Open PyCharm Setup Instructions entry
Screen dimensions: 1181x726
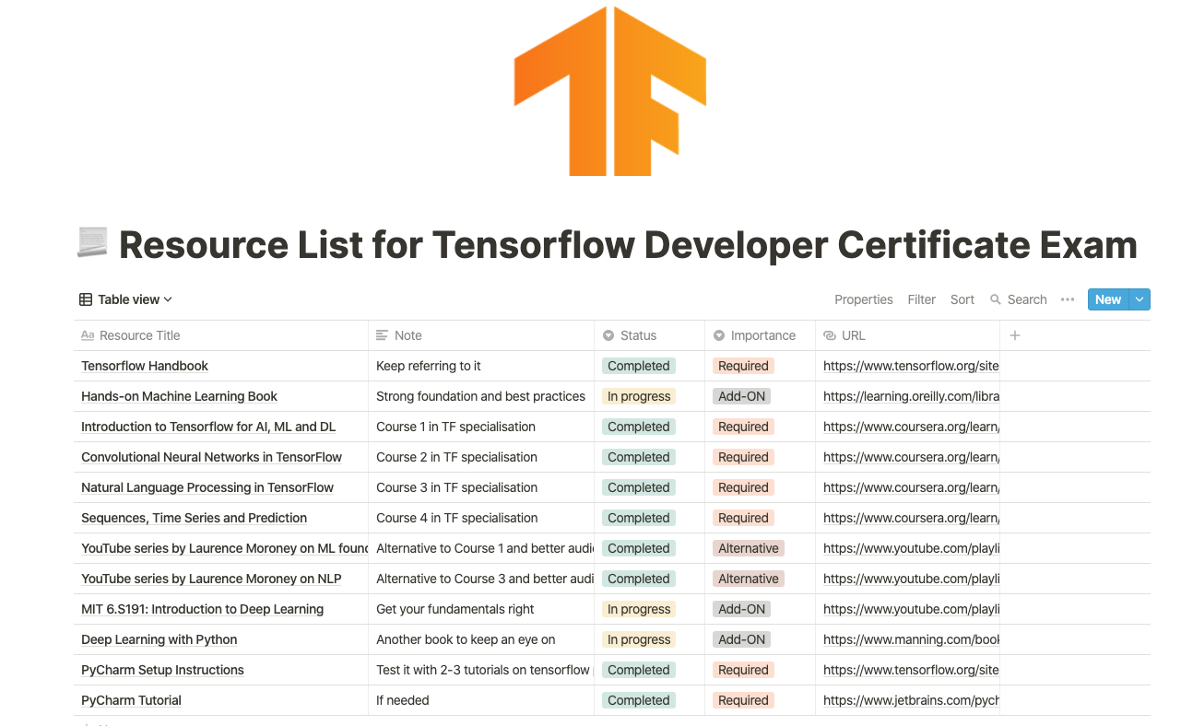click(x=162, y=670)
